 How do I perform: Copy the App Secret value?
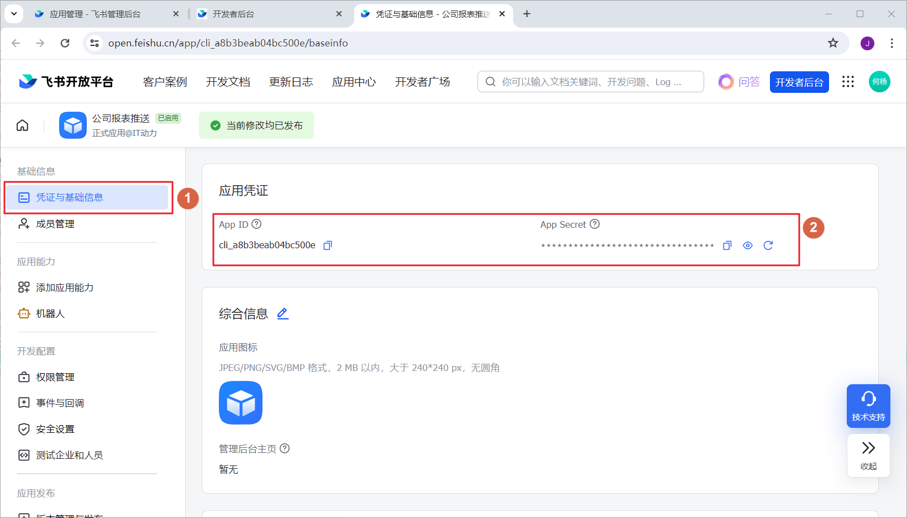(727, 245)
